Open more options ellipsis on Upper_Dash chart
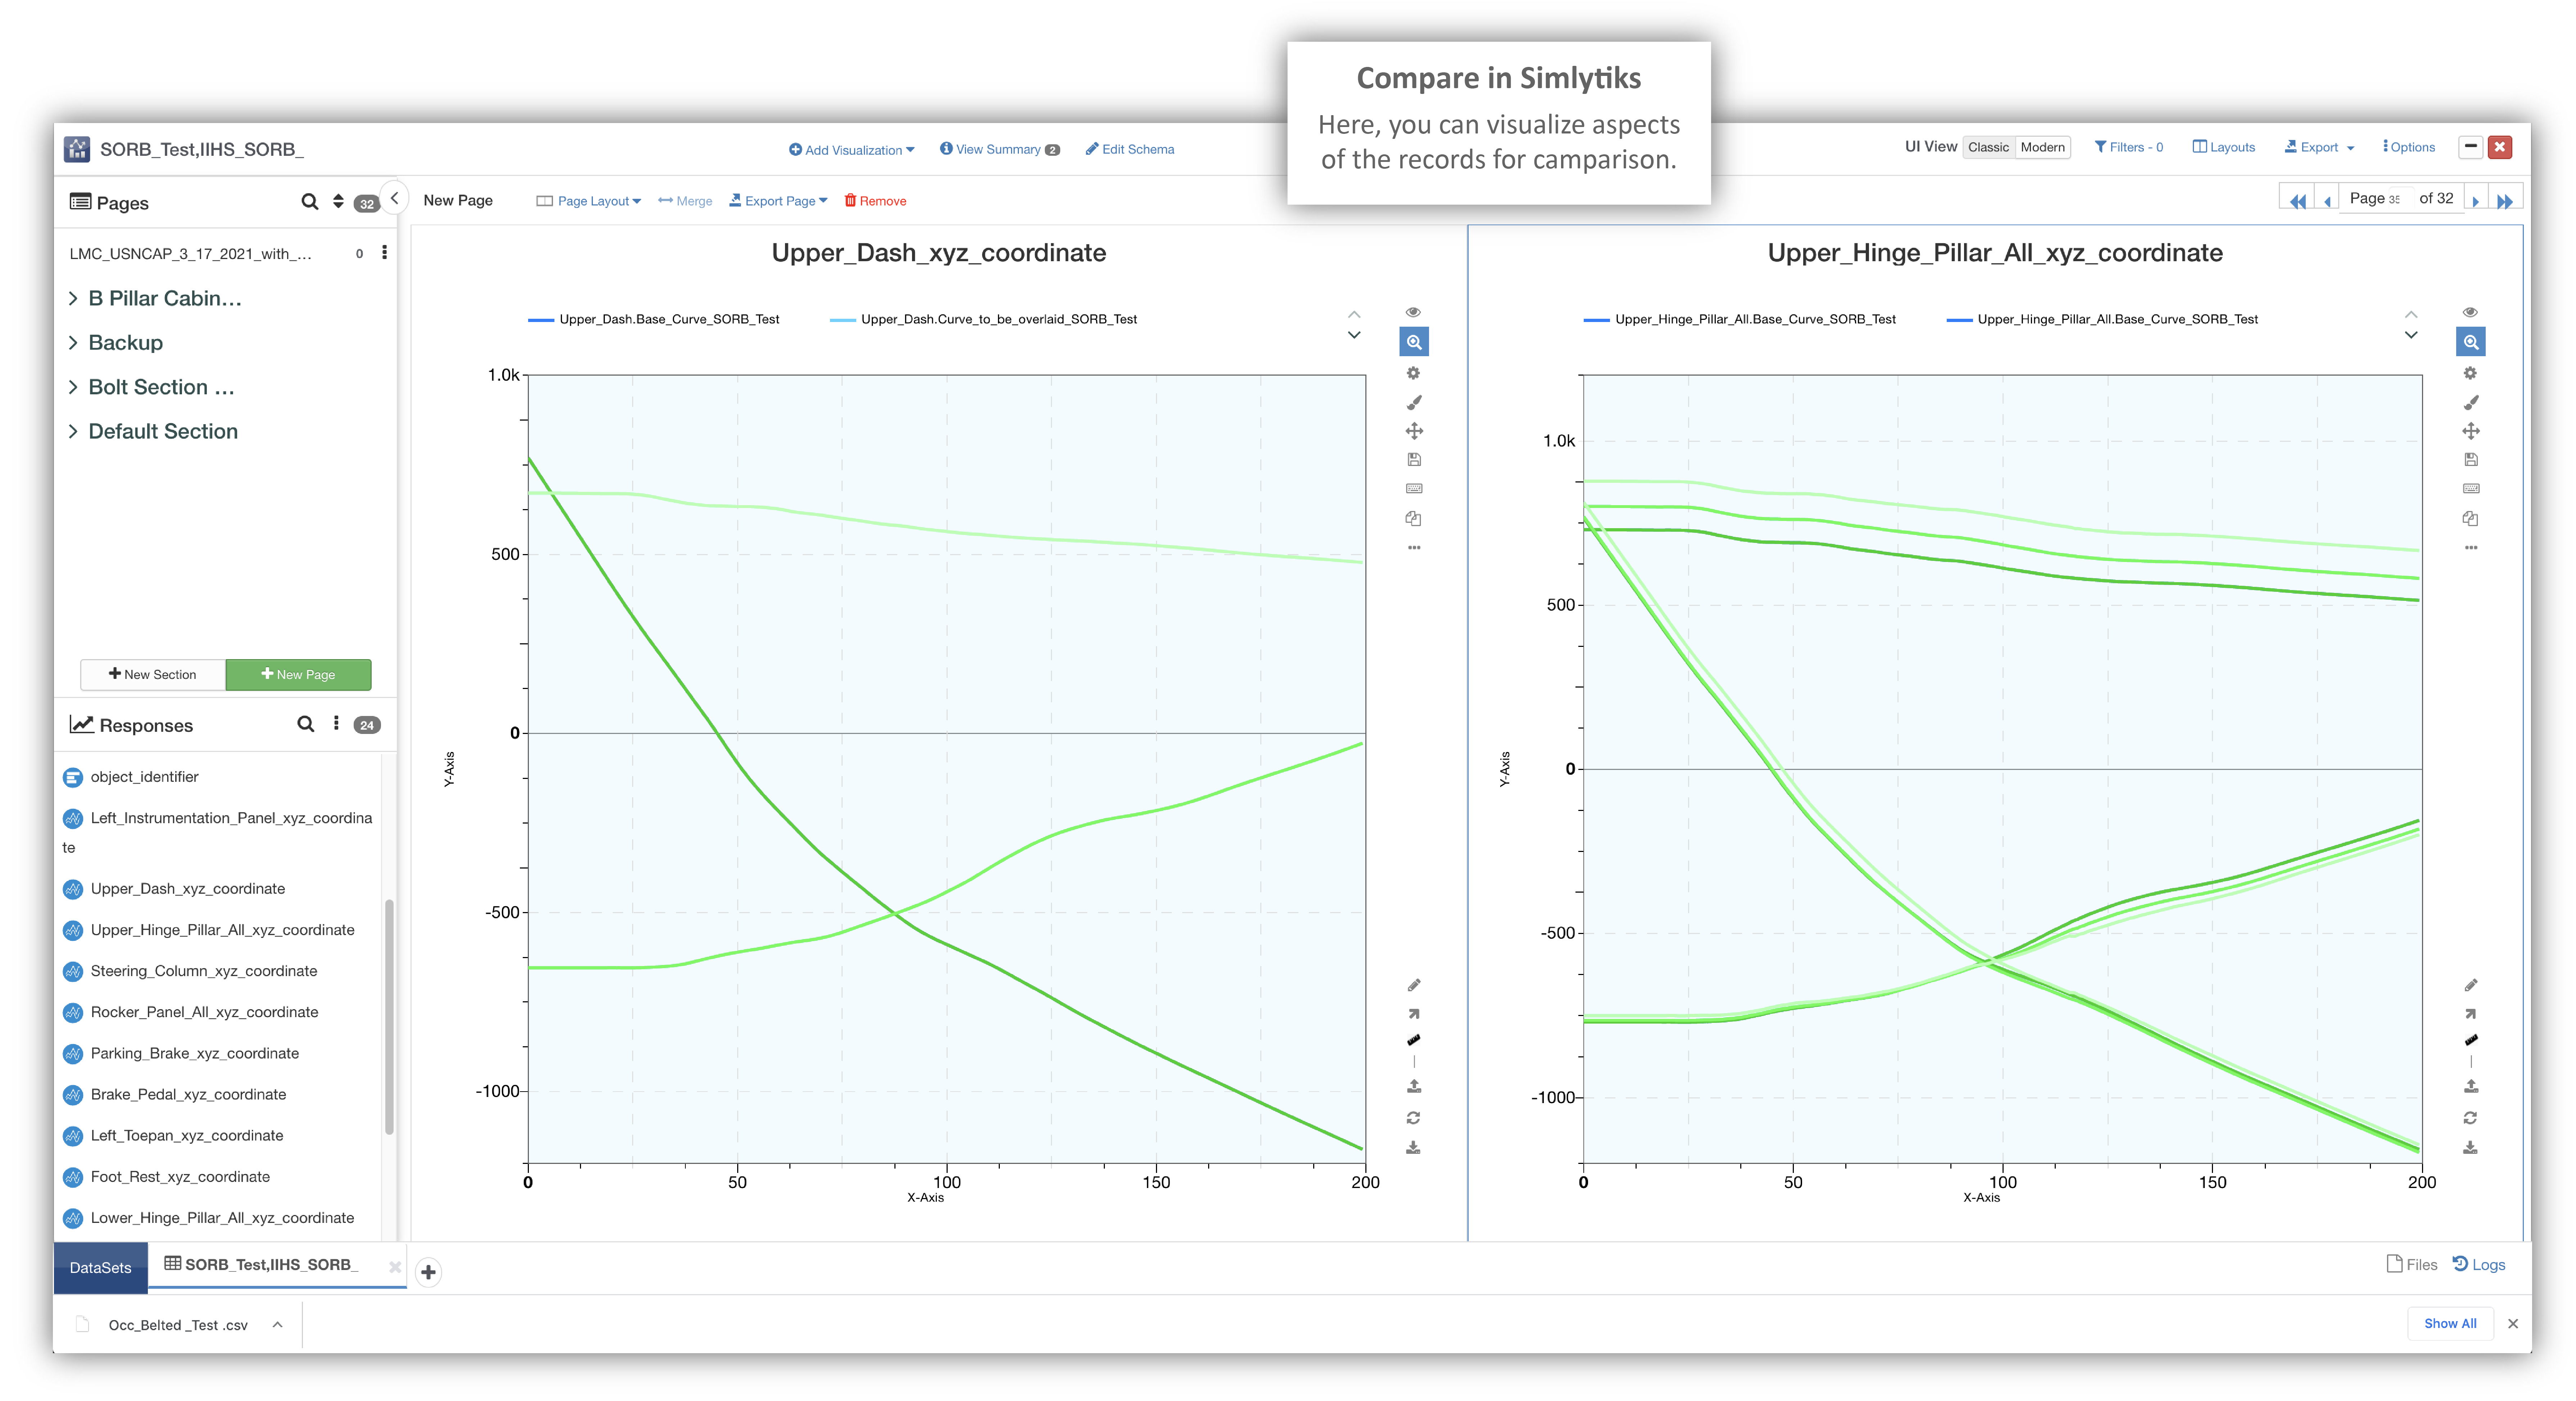 coord(1414,548)
